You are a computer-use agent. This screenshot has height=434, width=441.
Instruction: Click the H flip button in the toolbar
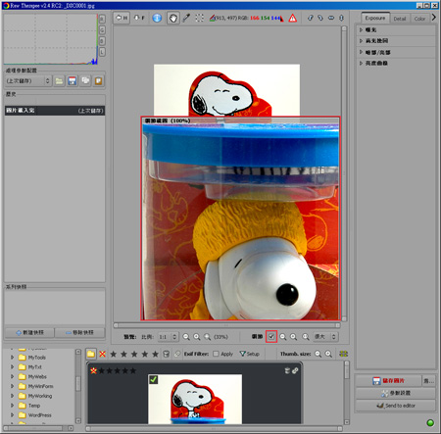tap(122, 18)
